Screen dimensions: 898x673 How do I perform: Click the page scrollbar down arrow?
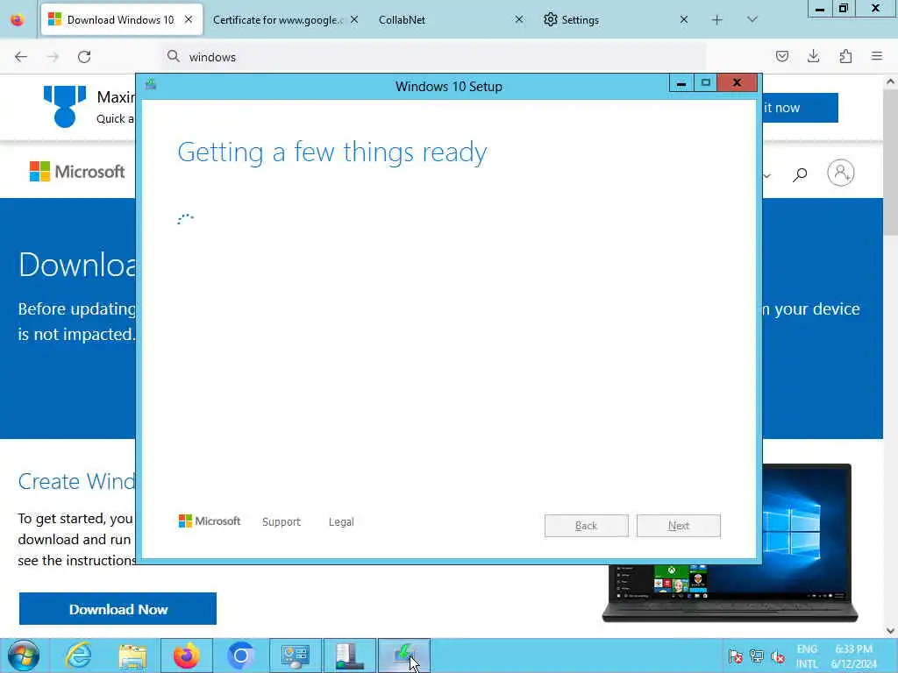[891, 631]
